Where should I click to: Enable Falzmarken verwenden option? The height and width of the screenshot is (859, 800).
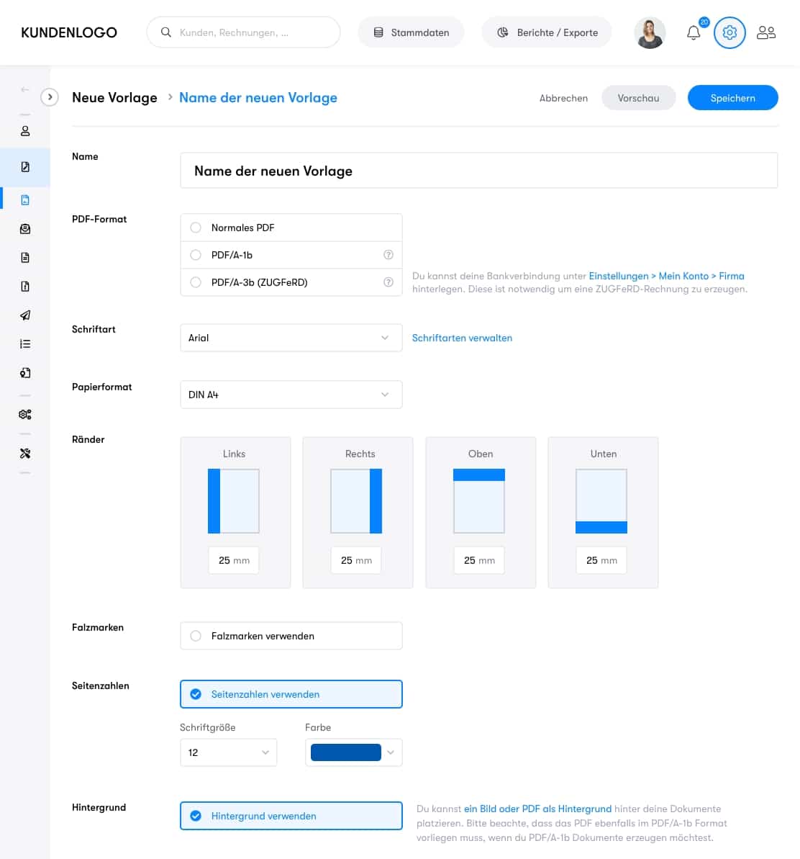click(x=196, y=636)
